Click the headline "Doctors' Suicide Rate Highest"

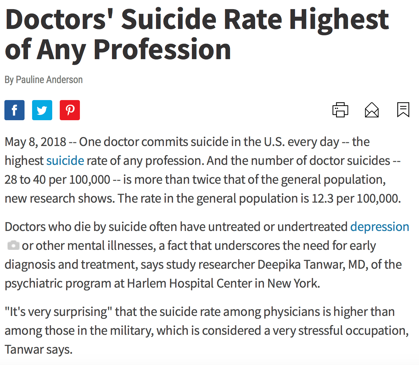coord(197,20)
